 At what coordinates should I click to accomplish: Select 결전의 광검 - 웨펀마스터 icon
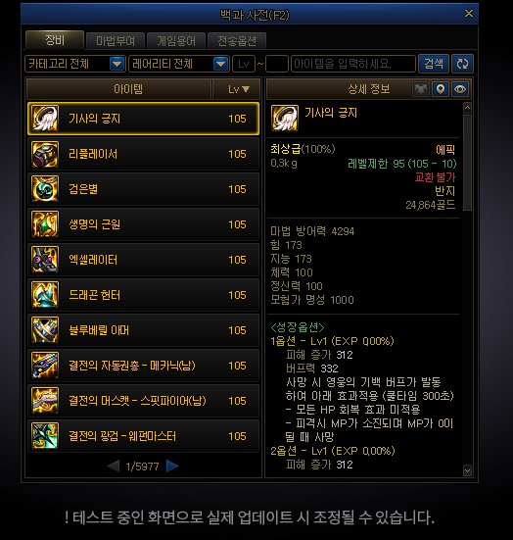tap(45, 436)
